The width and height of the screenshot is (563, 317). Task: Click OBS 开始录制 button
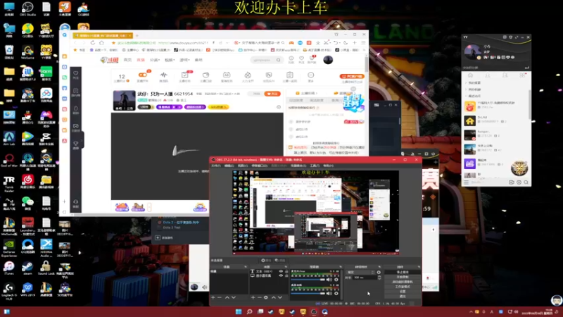[403, 277]
